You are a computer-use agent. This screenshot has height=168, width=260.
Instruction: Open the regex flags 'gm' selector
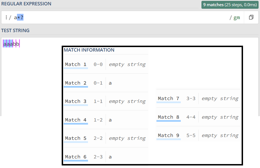pyautogui.click(x=237, y=17)
